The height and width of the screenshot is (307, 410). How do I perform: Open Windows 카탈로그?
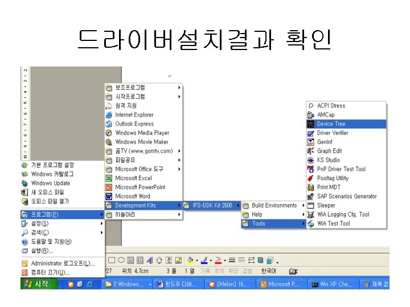coord(63,174)
